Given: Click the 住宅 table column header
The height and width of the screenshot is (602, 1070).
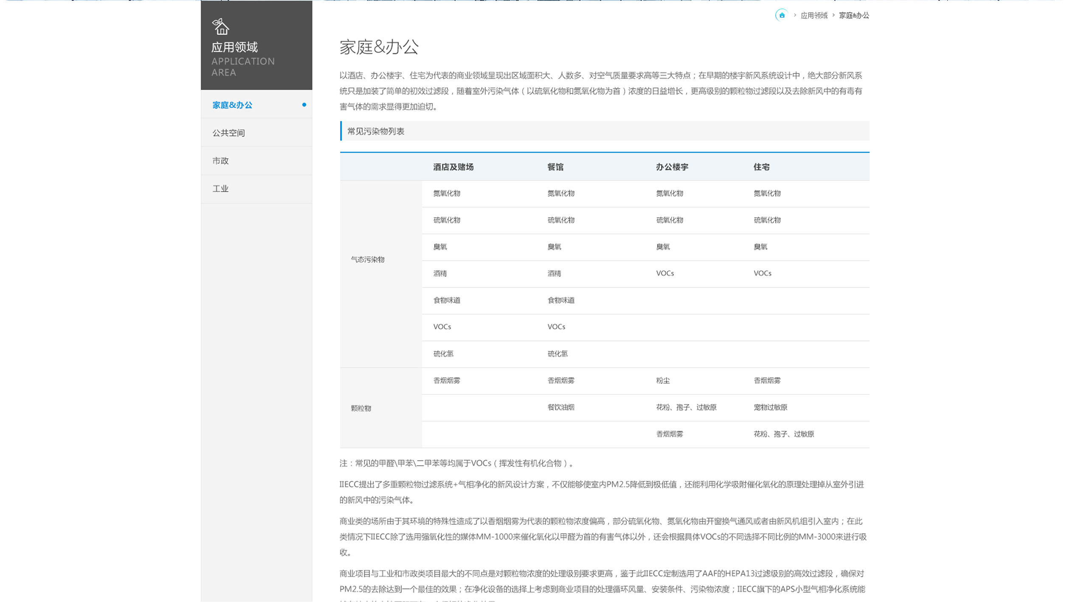Looking at the screenshot, I should tap(762, 167).
